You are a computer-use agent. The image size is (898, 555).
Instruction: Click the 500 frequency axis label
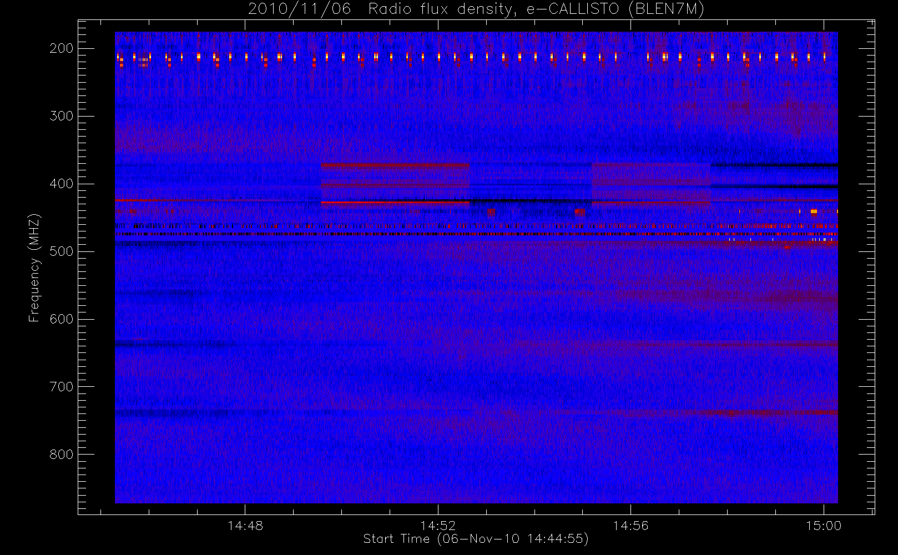(x=61, y=251)
